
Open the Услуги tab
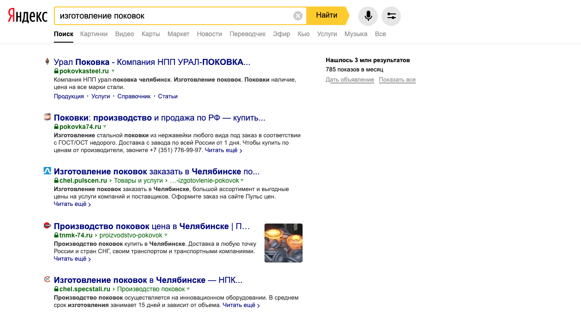[x=327, y=34]
